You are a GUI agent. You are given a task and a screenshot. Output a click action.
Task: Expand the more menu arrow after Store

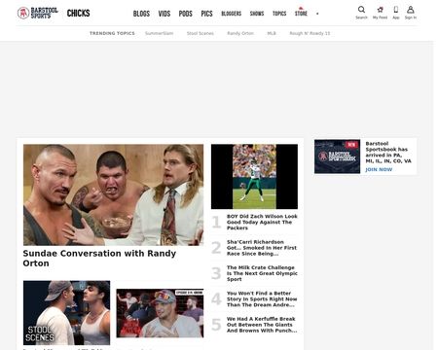point(317,14)
